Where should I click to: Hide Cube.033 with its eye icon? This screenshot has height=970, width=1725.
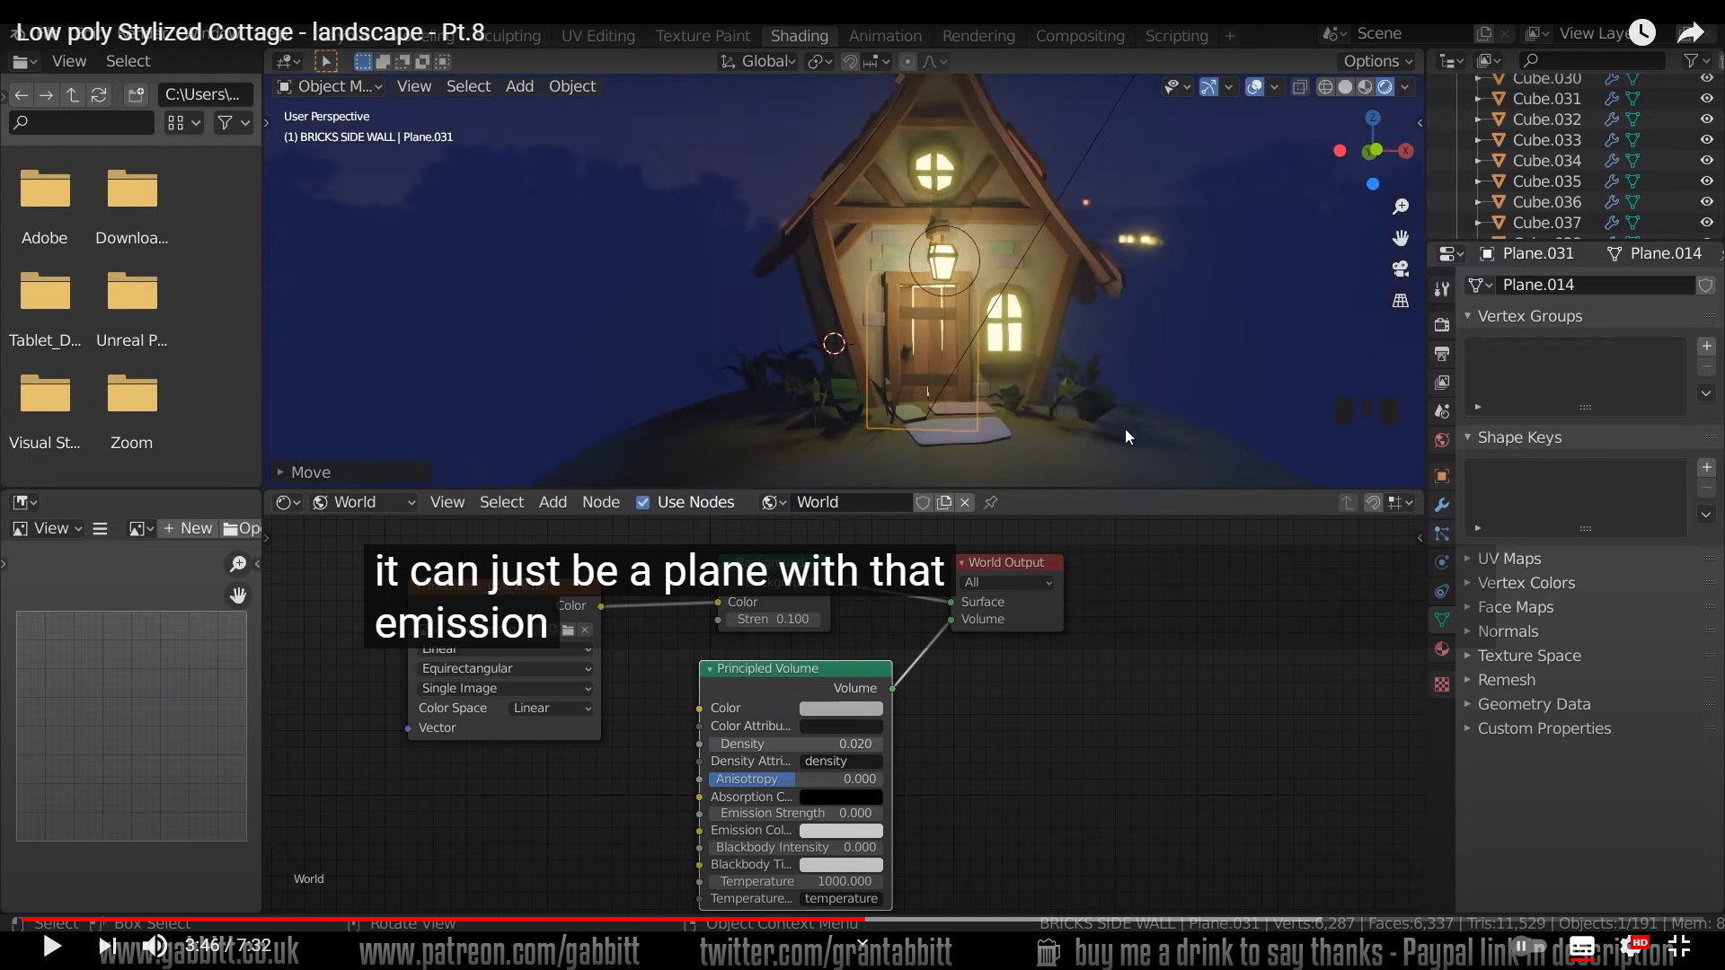click(1706, 140)
